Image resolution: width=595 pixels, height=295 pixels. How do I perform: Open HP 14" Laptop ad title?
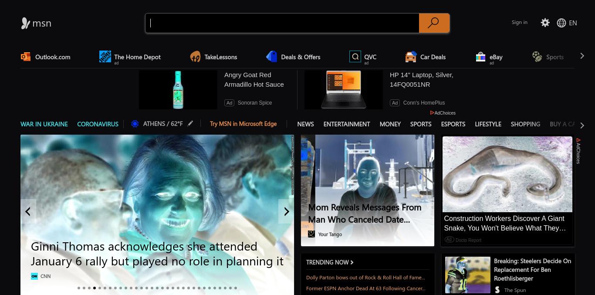(x=422, y=80)
